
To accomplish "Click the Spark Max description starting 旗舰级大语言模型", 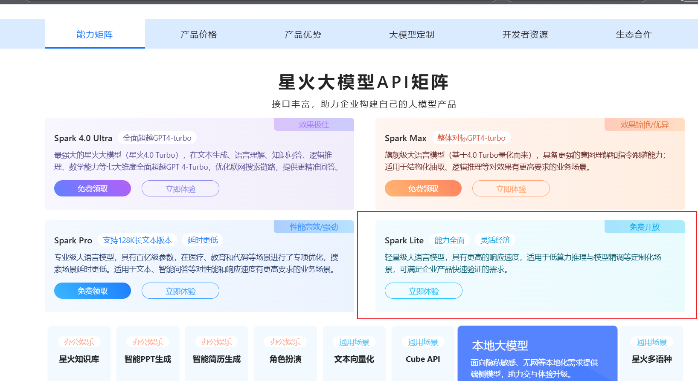I will pos(526,161).
